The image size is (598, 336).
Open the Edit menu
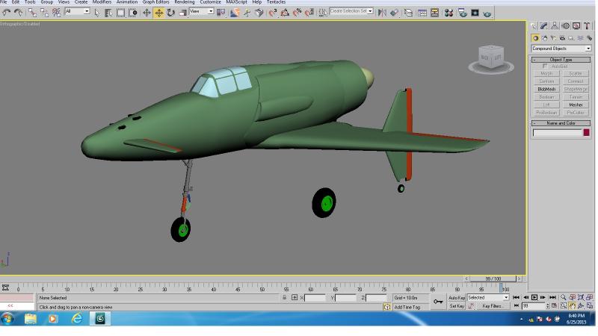point(16,2)
